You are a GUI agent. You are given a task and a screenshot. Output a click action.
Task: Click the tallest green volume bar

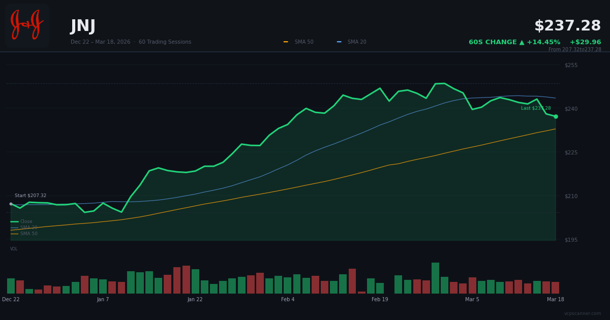(x=435, y=278)
